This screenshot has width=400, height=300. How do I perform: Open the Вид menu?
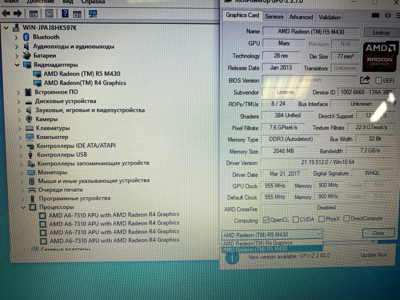point(68,2)
